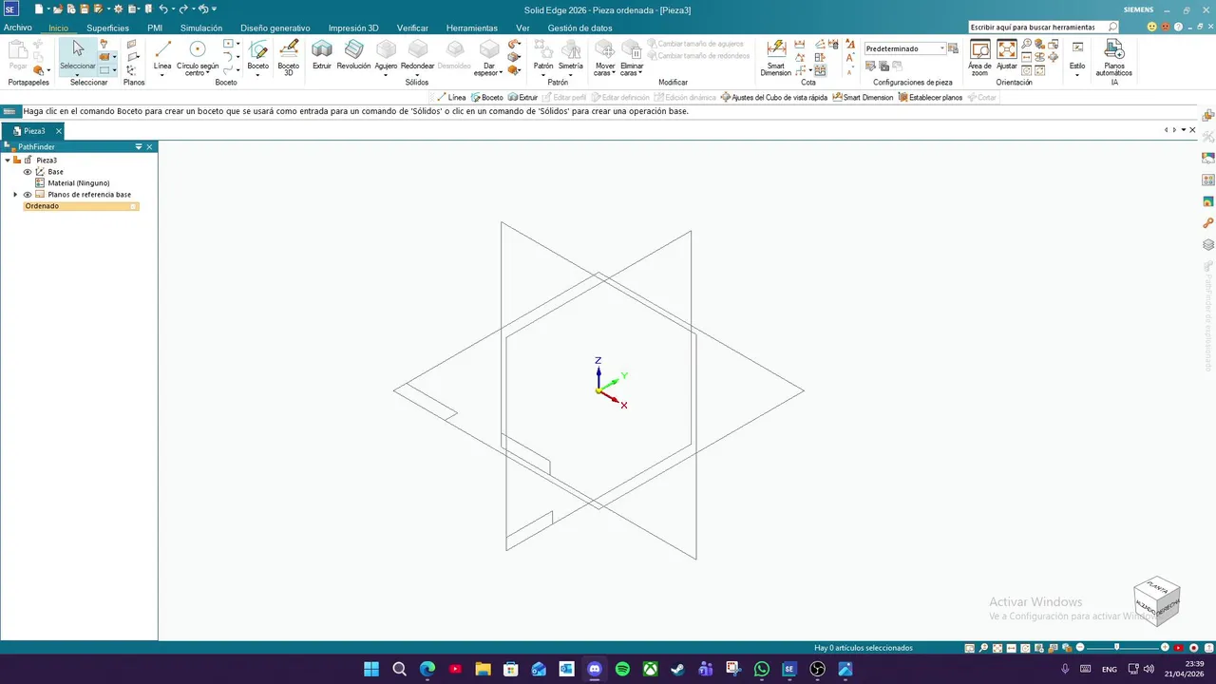Image resolution: width=1216 pixels, height=684 pixels.
Task: Save the document from quick access toolbar
Action: [x=83, y=9]
